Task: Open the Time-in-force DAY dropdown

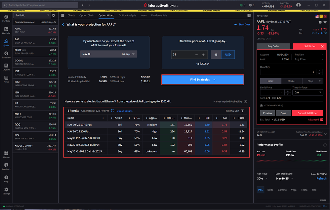Action: tap(308, 92)
